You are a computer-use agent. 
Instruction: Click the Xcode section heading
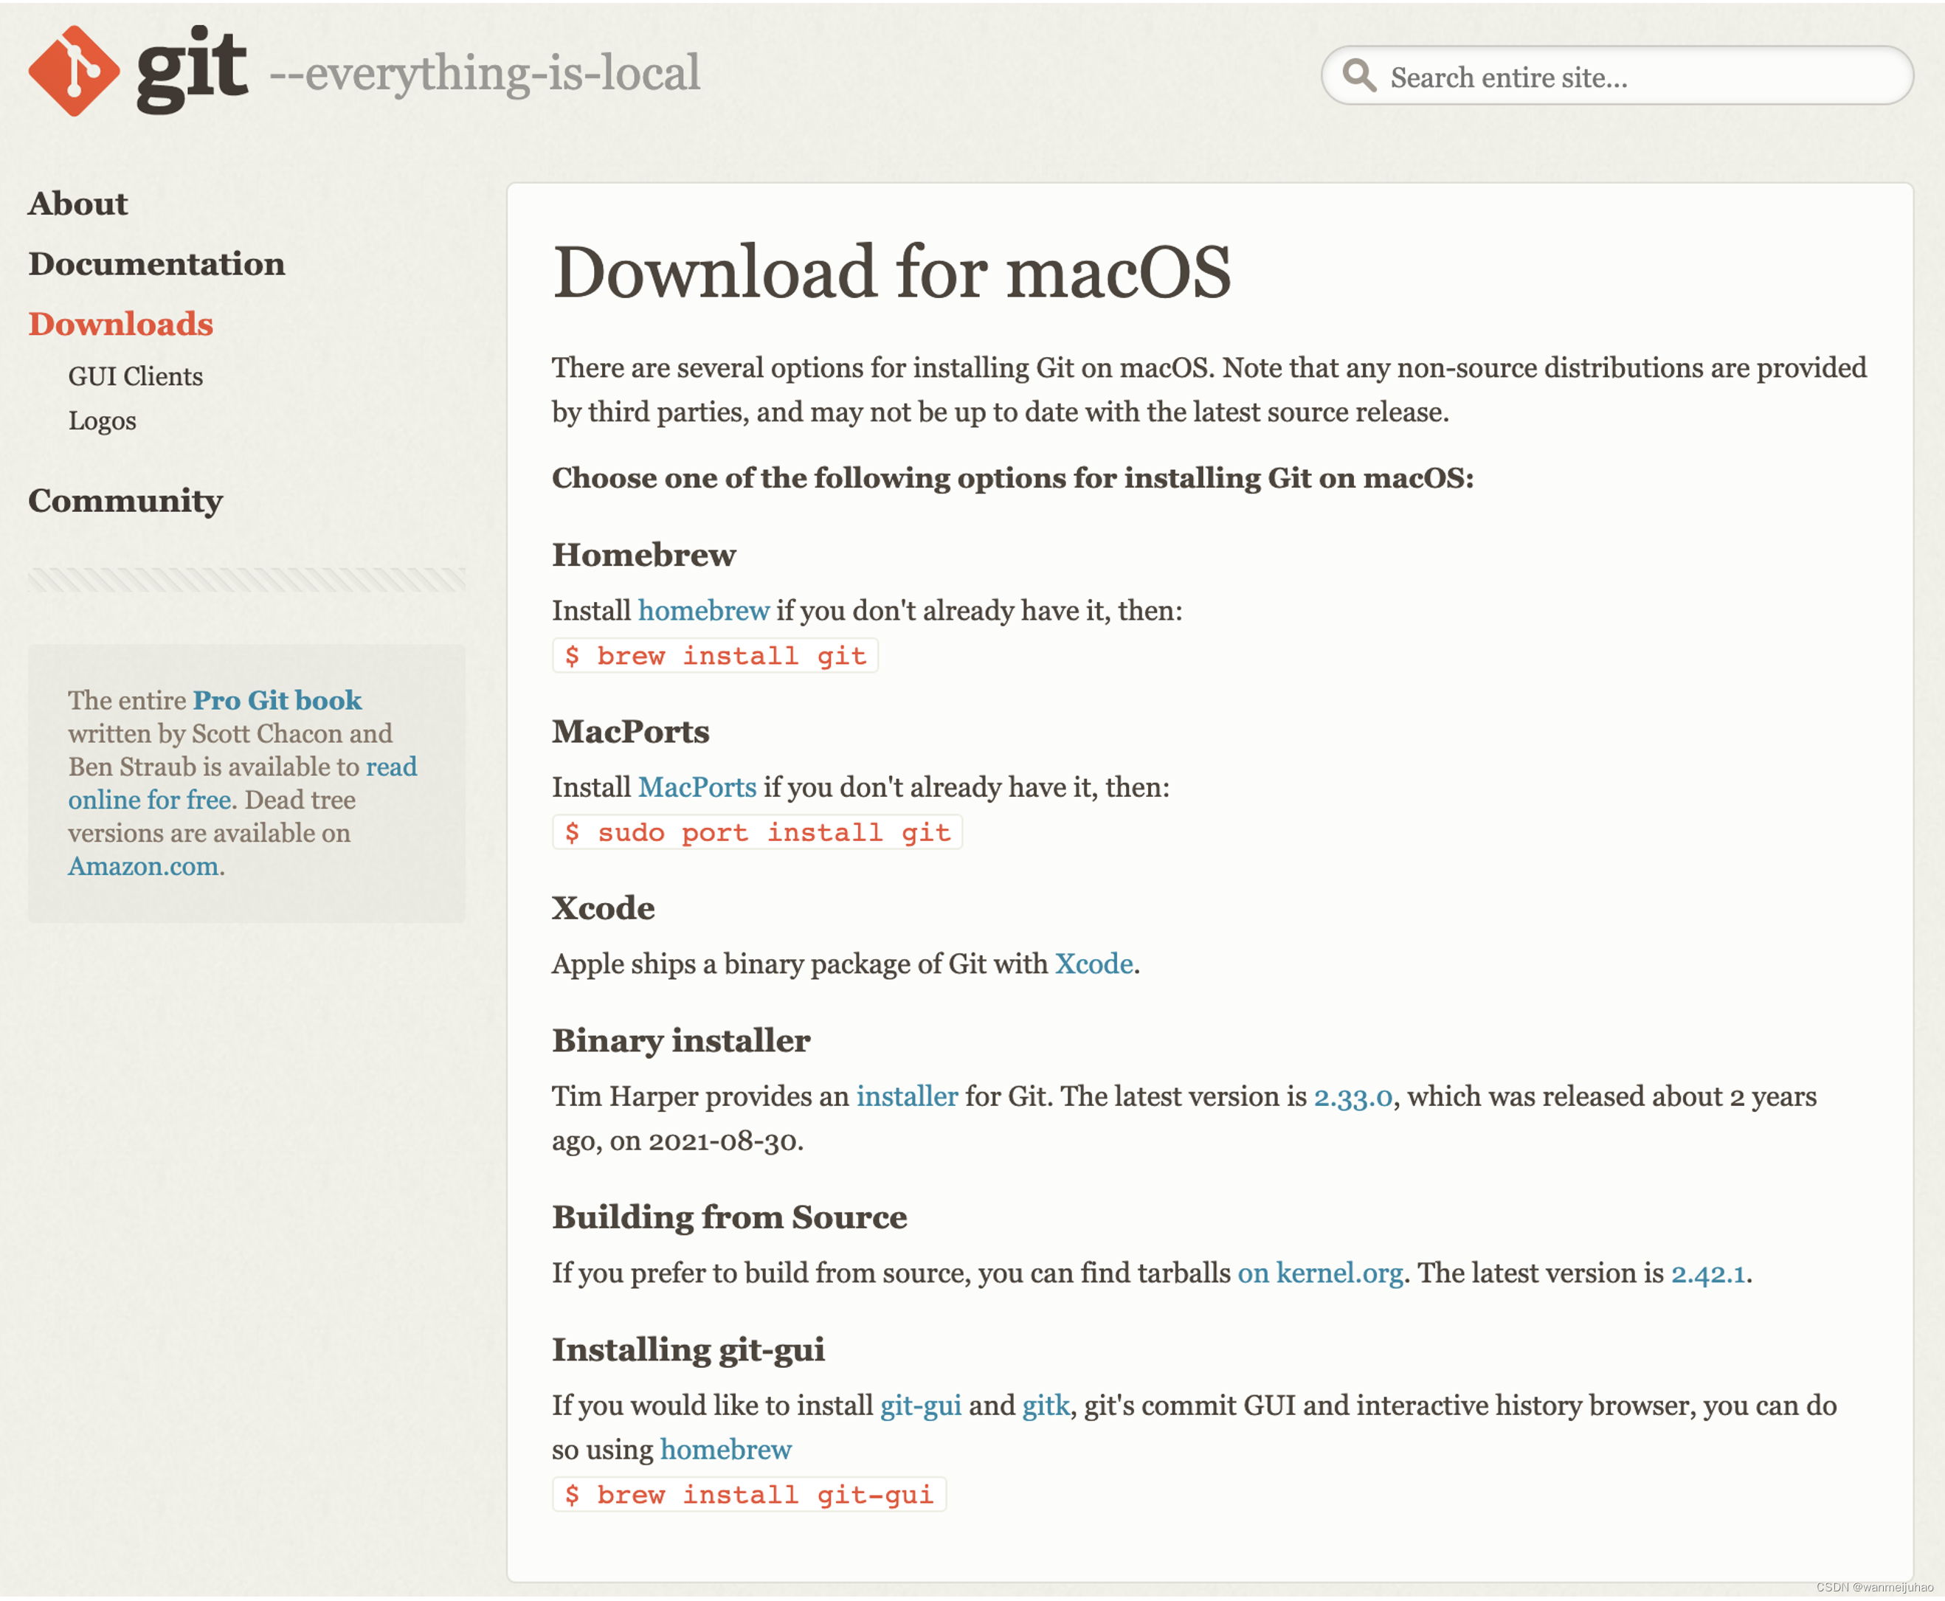tap(603, 908)
